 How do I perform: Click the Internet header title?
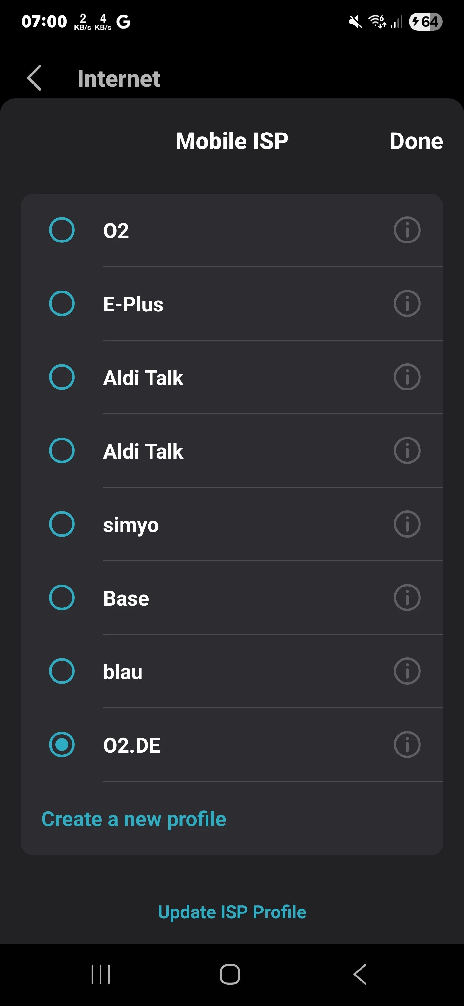point(119,78)
